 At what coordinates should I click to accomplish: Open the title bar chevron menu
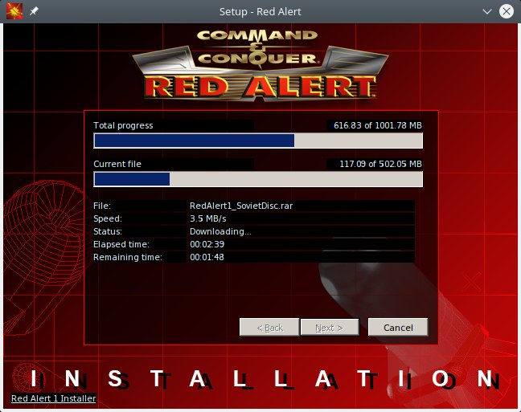click(x=486, y=11)
